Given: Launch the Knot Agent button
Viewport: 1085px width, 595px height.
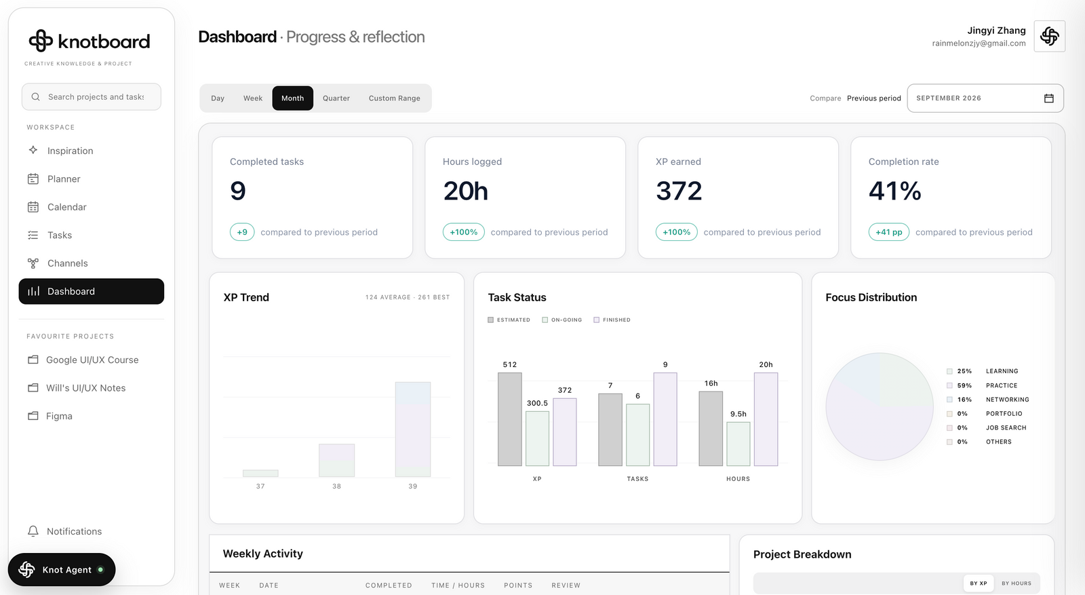Looking at the screenshot, I should tap(62, 570).
